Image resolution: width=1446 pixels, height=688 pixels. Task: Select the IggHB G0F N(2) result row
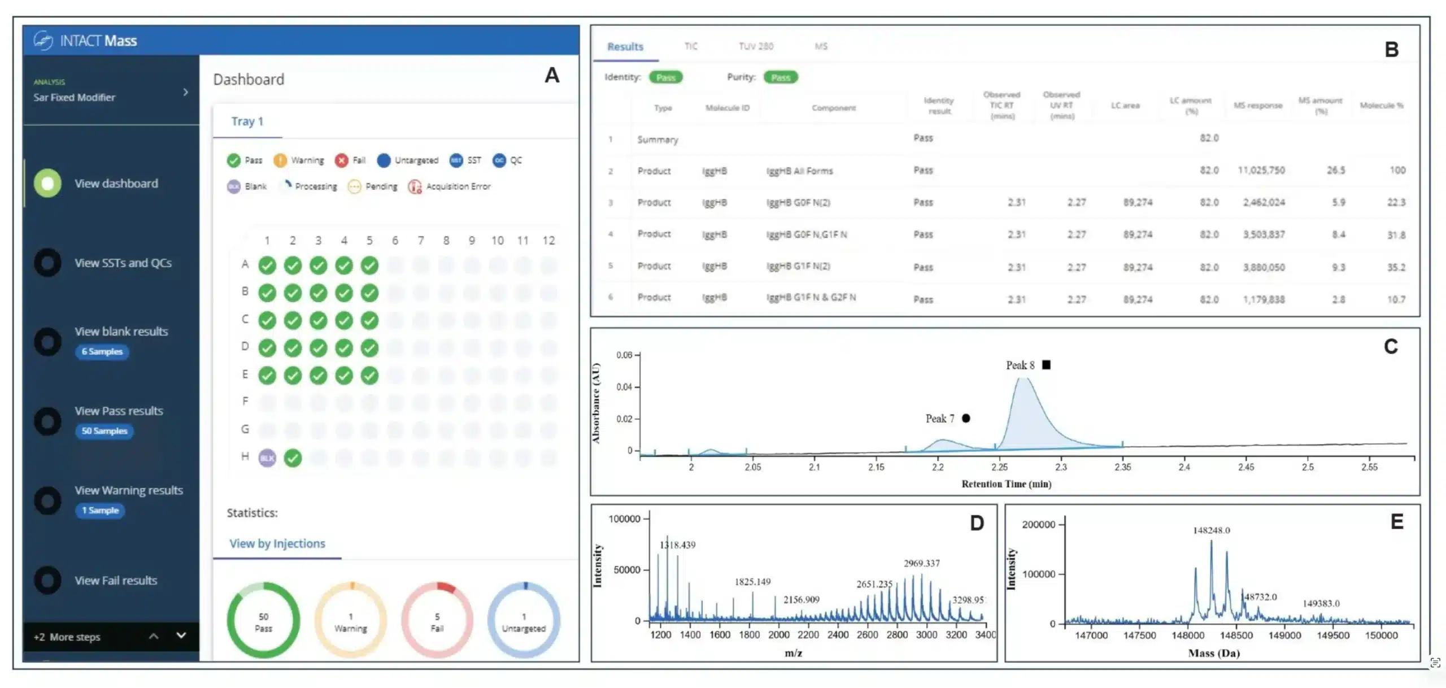[x=798, y=203]
